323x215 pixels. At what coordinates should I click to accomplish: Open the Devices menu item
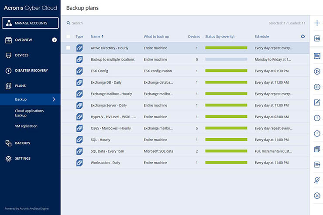[x=21, y=55]
